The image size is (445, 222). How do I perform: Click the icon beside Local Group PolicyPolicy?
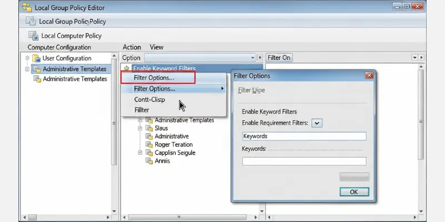(x=31, y=21)
